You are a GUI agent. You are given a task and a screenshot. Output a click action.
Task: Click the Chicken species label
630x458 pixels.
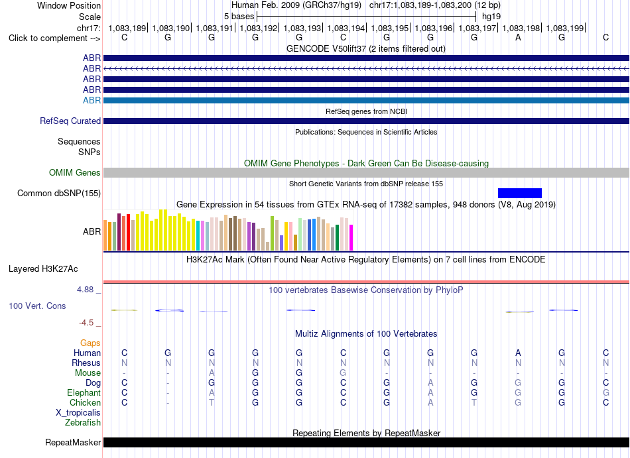click(85, 402)
